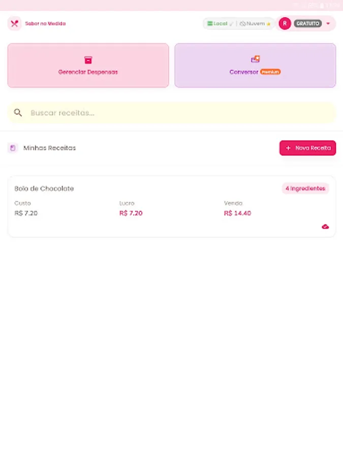Enable Local storage mode
The image size is (343, 457).
[x=219, y=23]
